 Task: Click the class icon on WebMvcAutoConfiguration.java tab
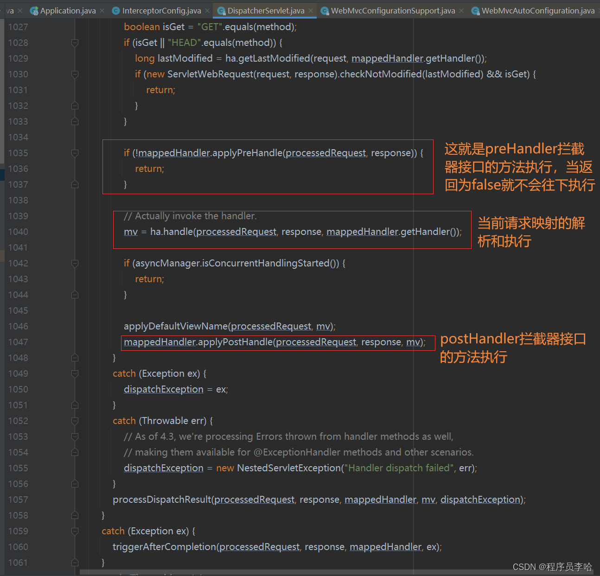click(476, 10)
